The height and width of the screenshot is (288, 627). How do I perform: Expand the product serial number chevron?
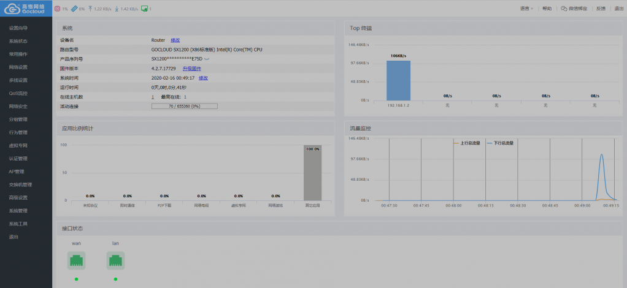tap(207, 59)
